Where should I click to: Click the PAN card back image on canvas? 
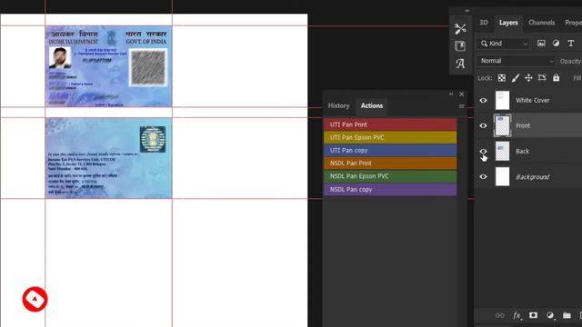point(109,158)
